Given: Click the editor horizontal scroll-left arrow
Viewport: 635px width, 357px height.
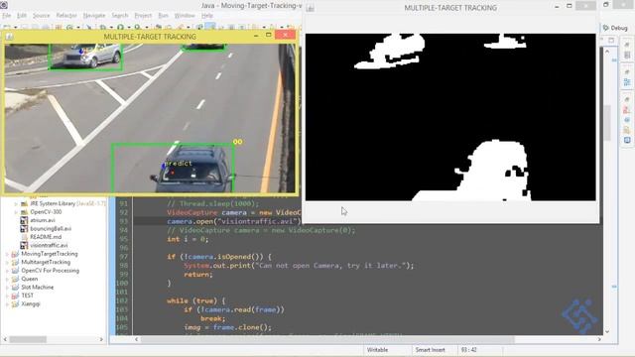Looking at the screenshot, I should (137, 339).
